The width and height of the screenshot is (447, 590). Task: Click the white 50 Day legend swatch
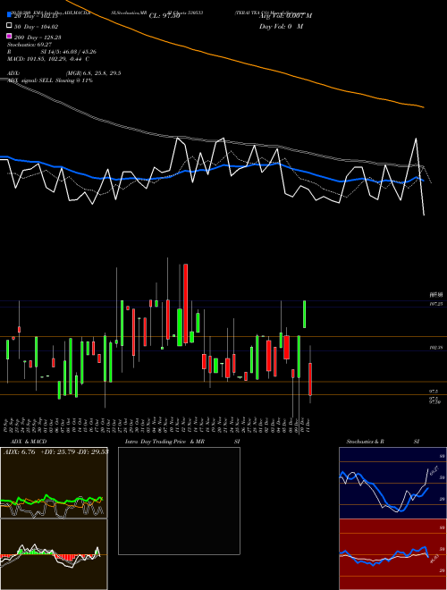pos(10,26)
